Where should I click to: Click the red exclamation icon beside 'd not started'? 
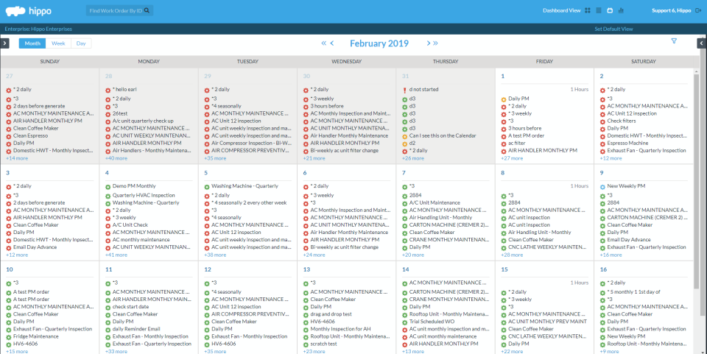pyautogui.click(x=404, y=90)
